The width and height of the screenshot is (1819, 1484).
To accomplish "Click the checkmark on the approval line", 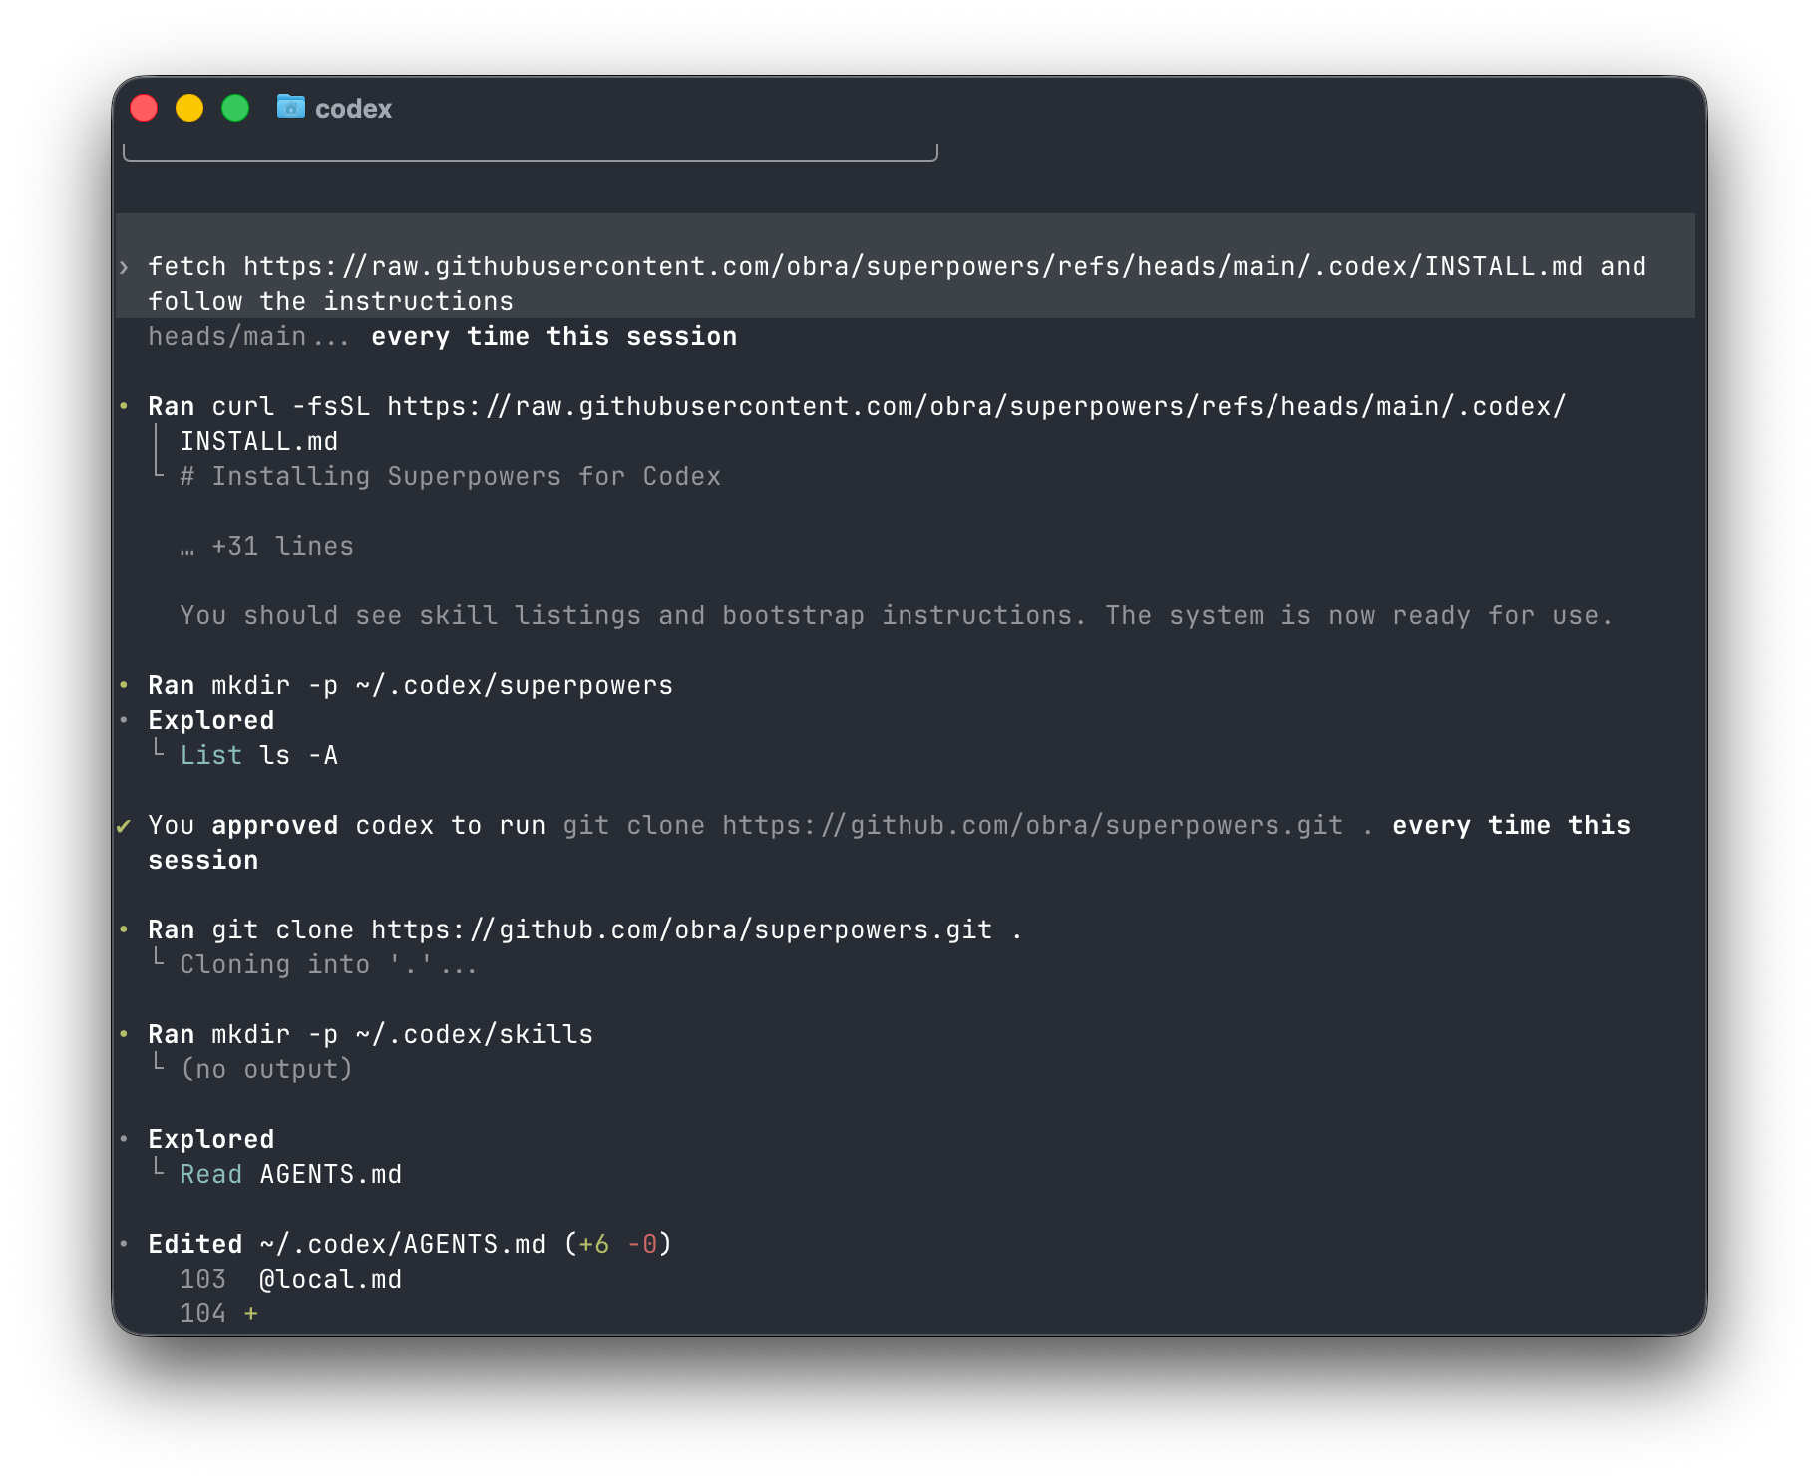I will [124, 826].
